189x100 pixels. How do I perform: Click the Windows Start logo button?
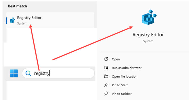[x=14, y=73]
